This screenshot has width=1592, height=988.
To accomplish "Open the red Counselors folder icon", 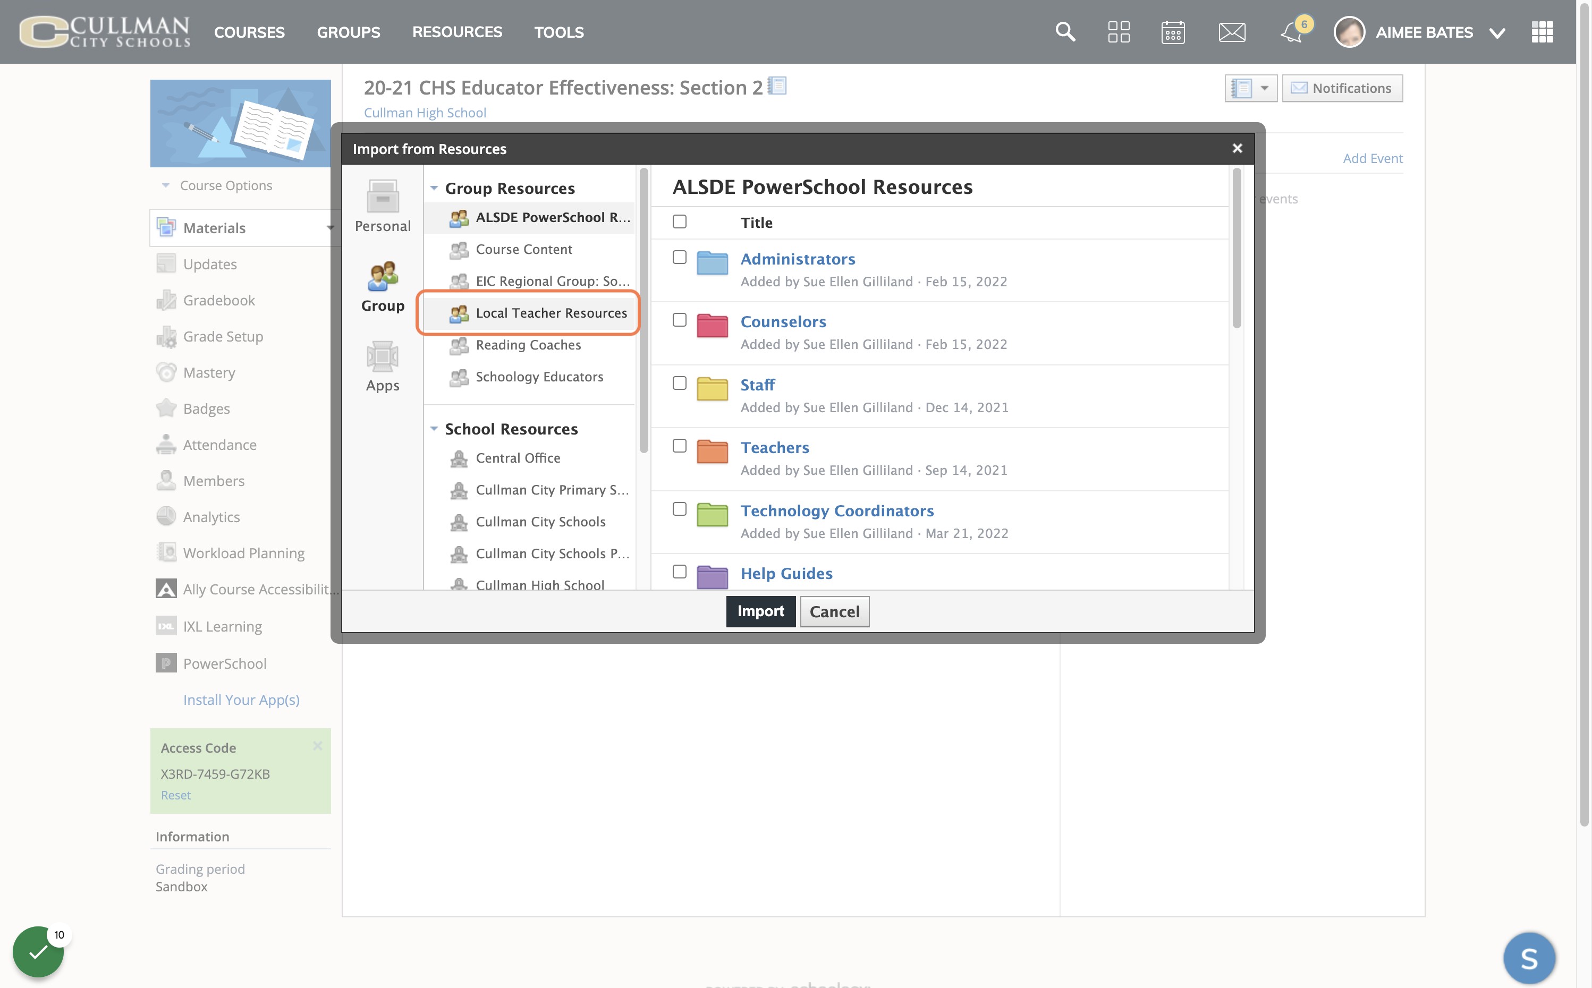I will coord(712,326).
